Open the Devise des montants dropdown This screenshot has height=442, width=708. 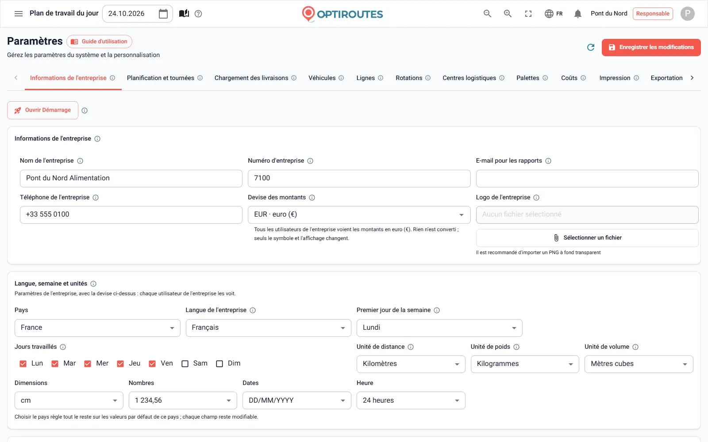359,215
